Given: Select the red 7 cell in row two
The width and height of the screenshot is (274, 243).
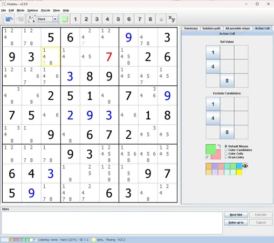Looking at the screenshot, I should pos(109,57).
